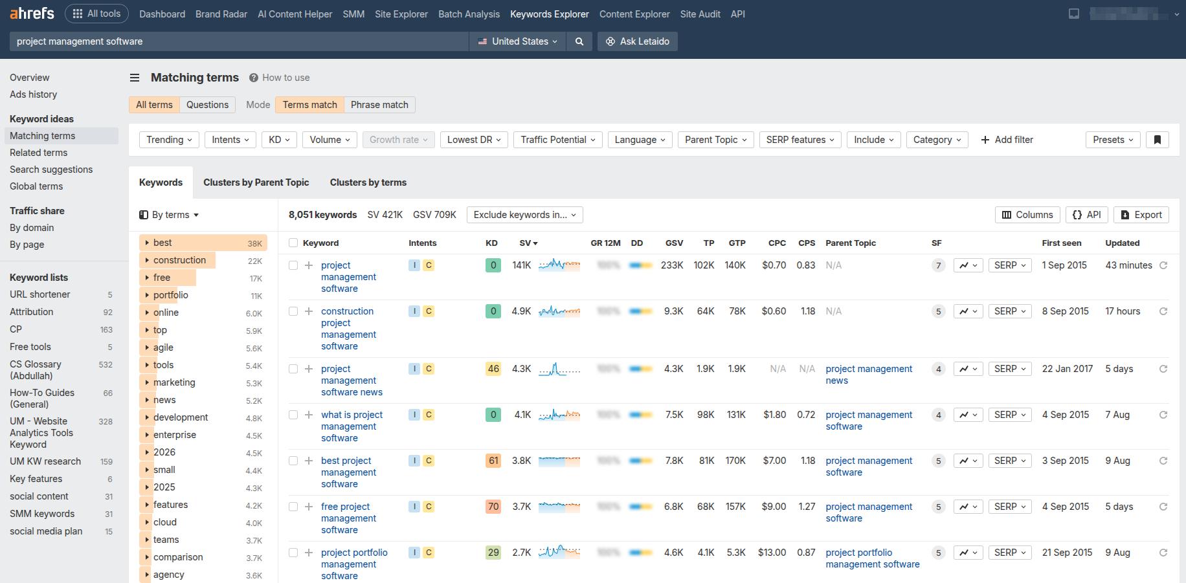
Task: Open trend chart for 'construction project management software'
Action: point(968,311)
